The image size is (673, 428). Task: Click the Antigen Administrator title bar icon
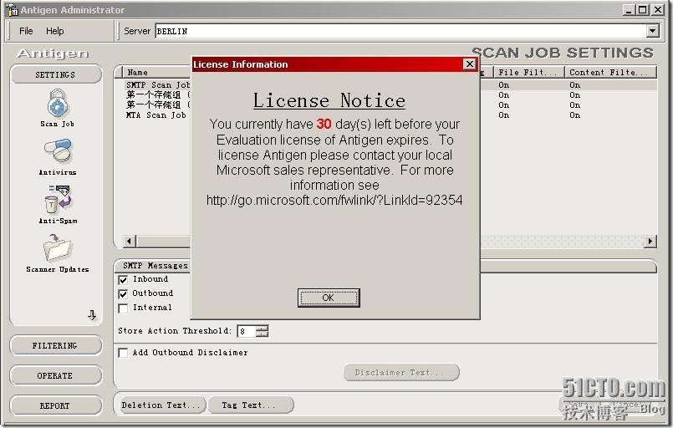click(x=12, y=9)
